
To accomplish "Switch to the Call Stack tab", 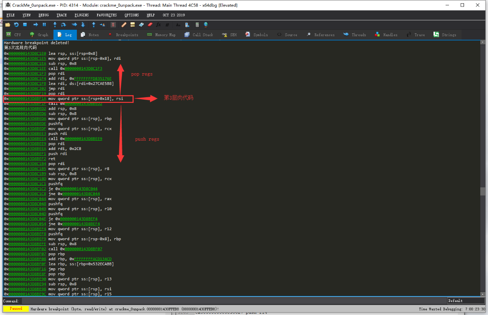I will pos(199,35).
